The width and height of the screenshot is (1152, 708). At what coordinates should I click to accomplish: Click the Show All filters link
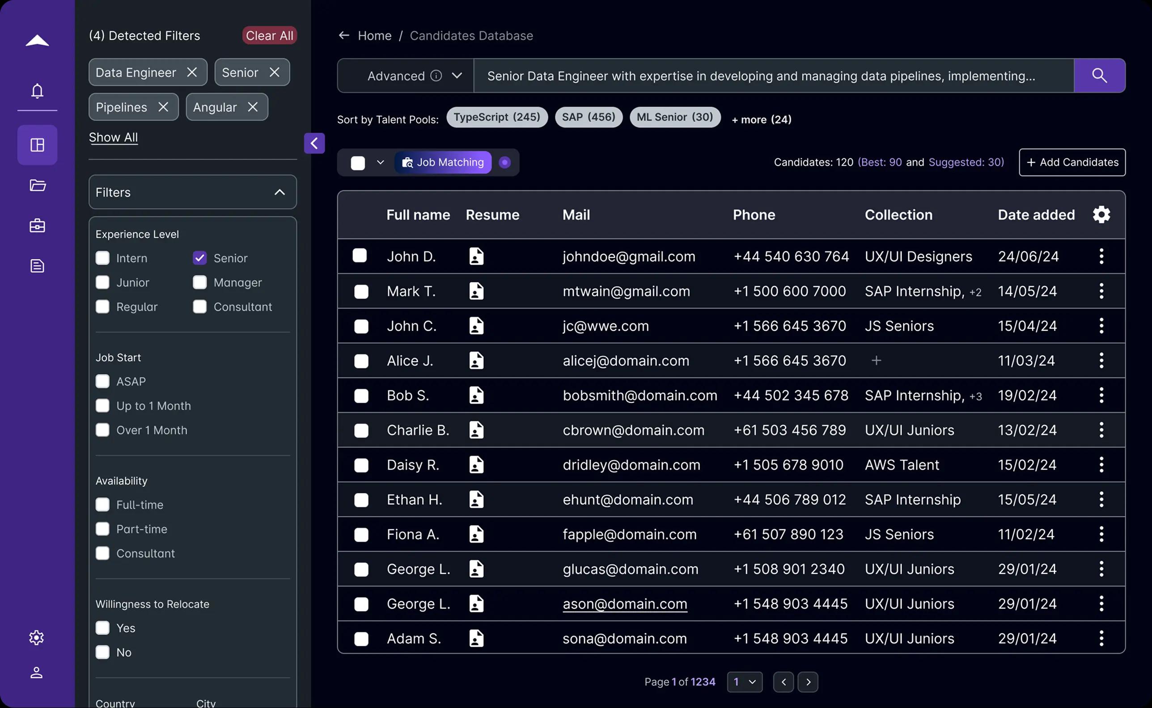(x=114, y=137)
